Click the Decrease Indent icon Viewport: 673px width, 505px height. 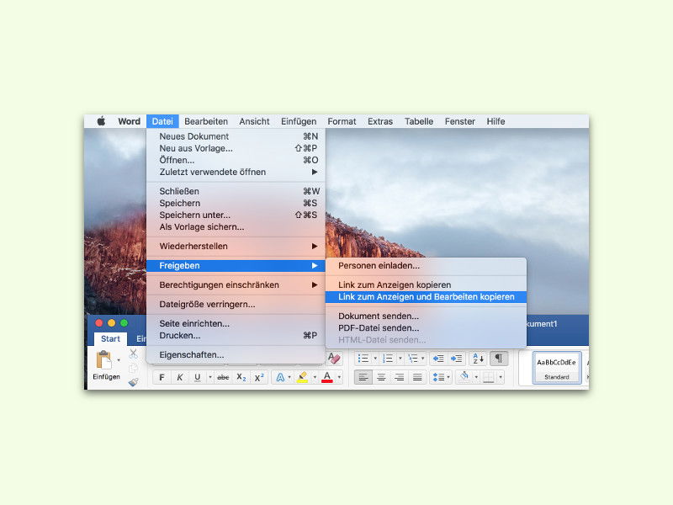click(x=438, y=359)
